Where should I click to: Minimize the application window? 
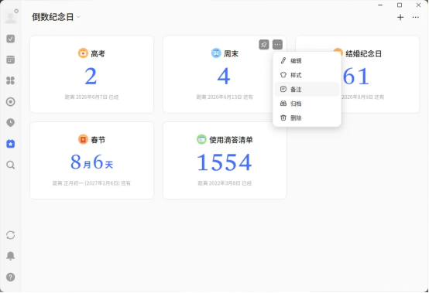point(380,5)
